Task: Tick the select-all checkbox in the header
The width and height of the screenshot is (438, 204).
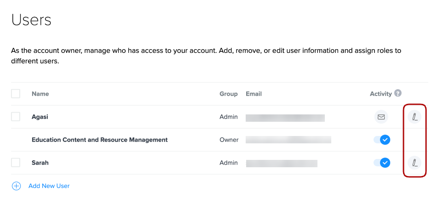Action: pos(16,94)
